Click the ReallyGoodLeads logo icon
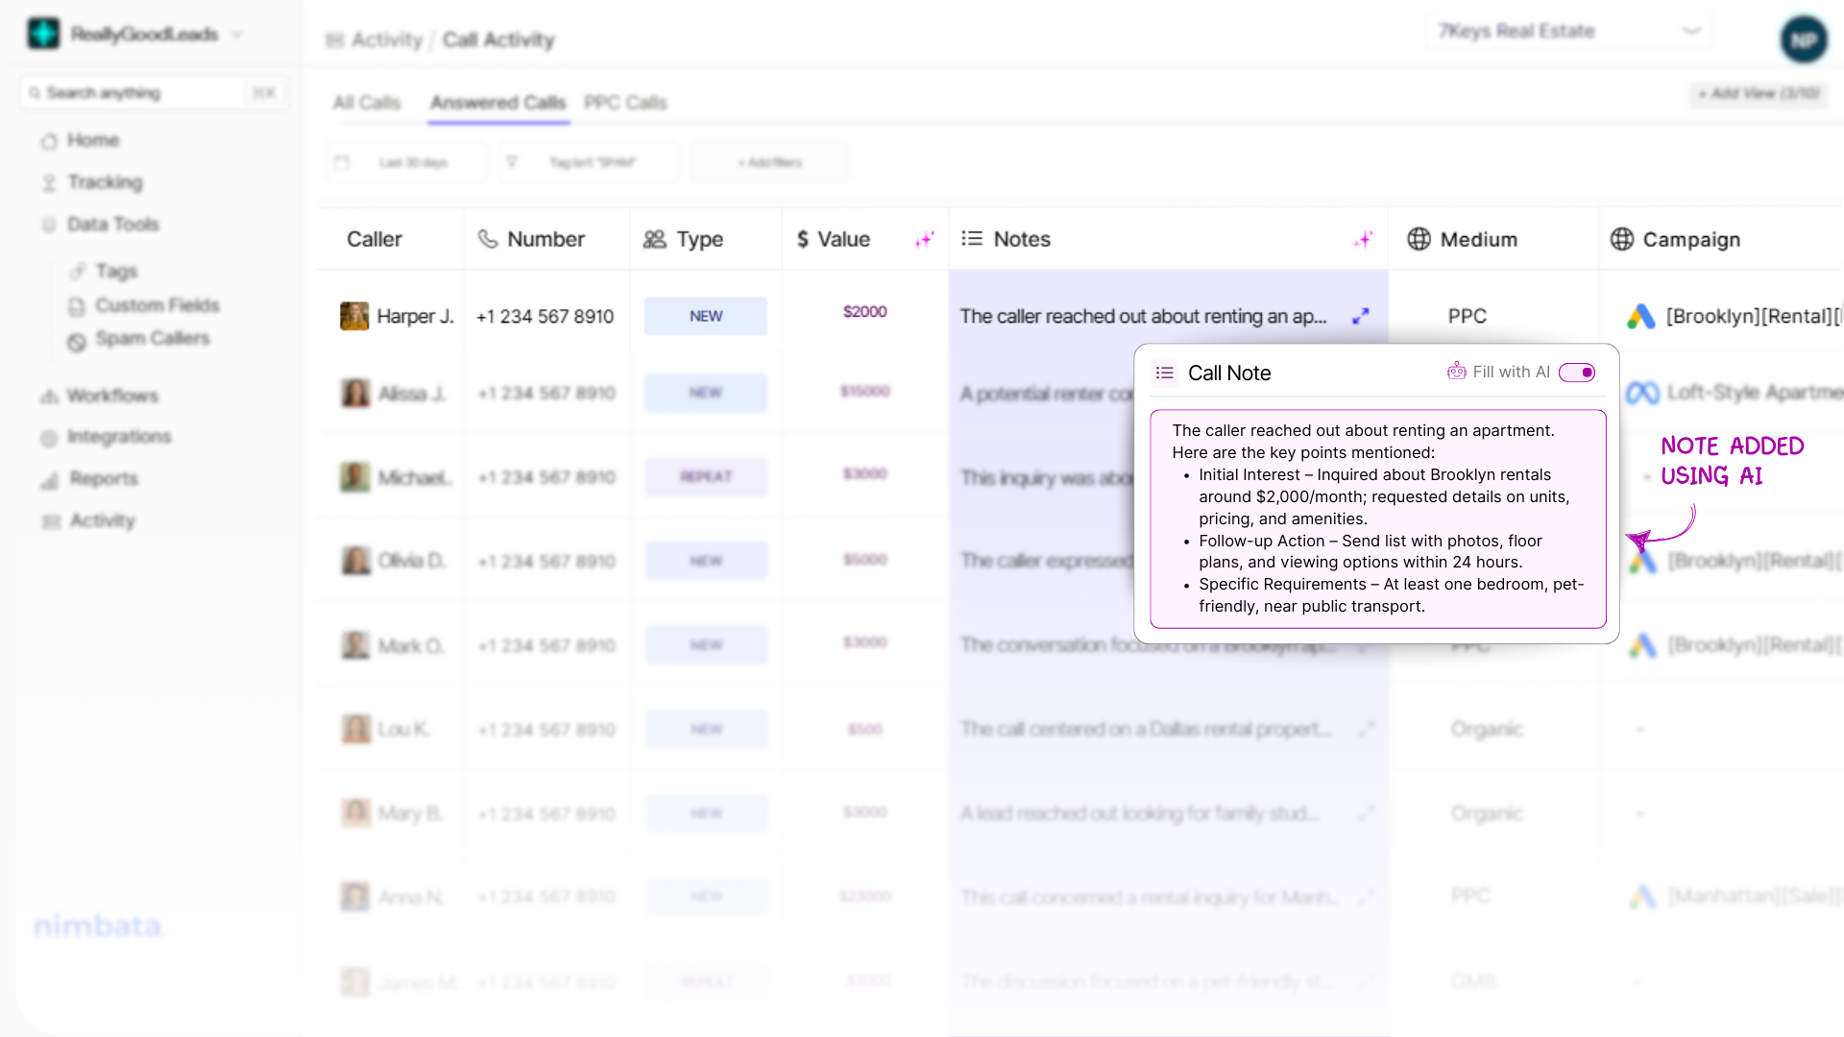Screen dimensions: 1844x1037 43,34
